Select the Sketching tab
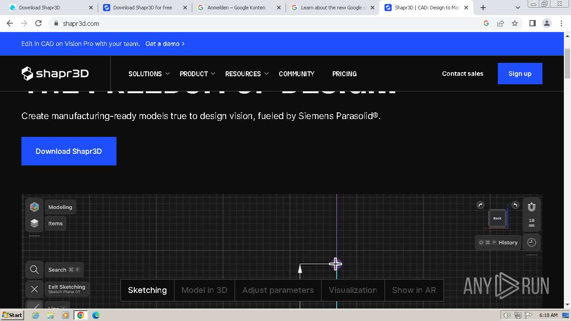Image resolution: width=571 pixels, height=321 pixels. [x=147, y=290]
